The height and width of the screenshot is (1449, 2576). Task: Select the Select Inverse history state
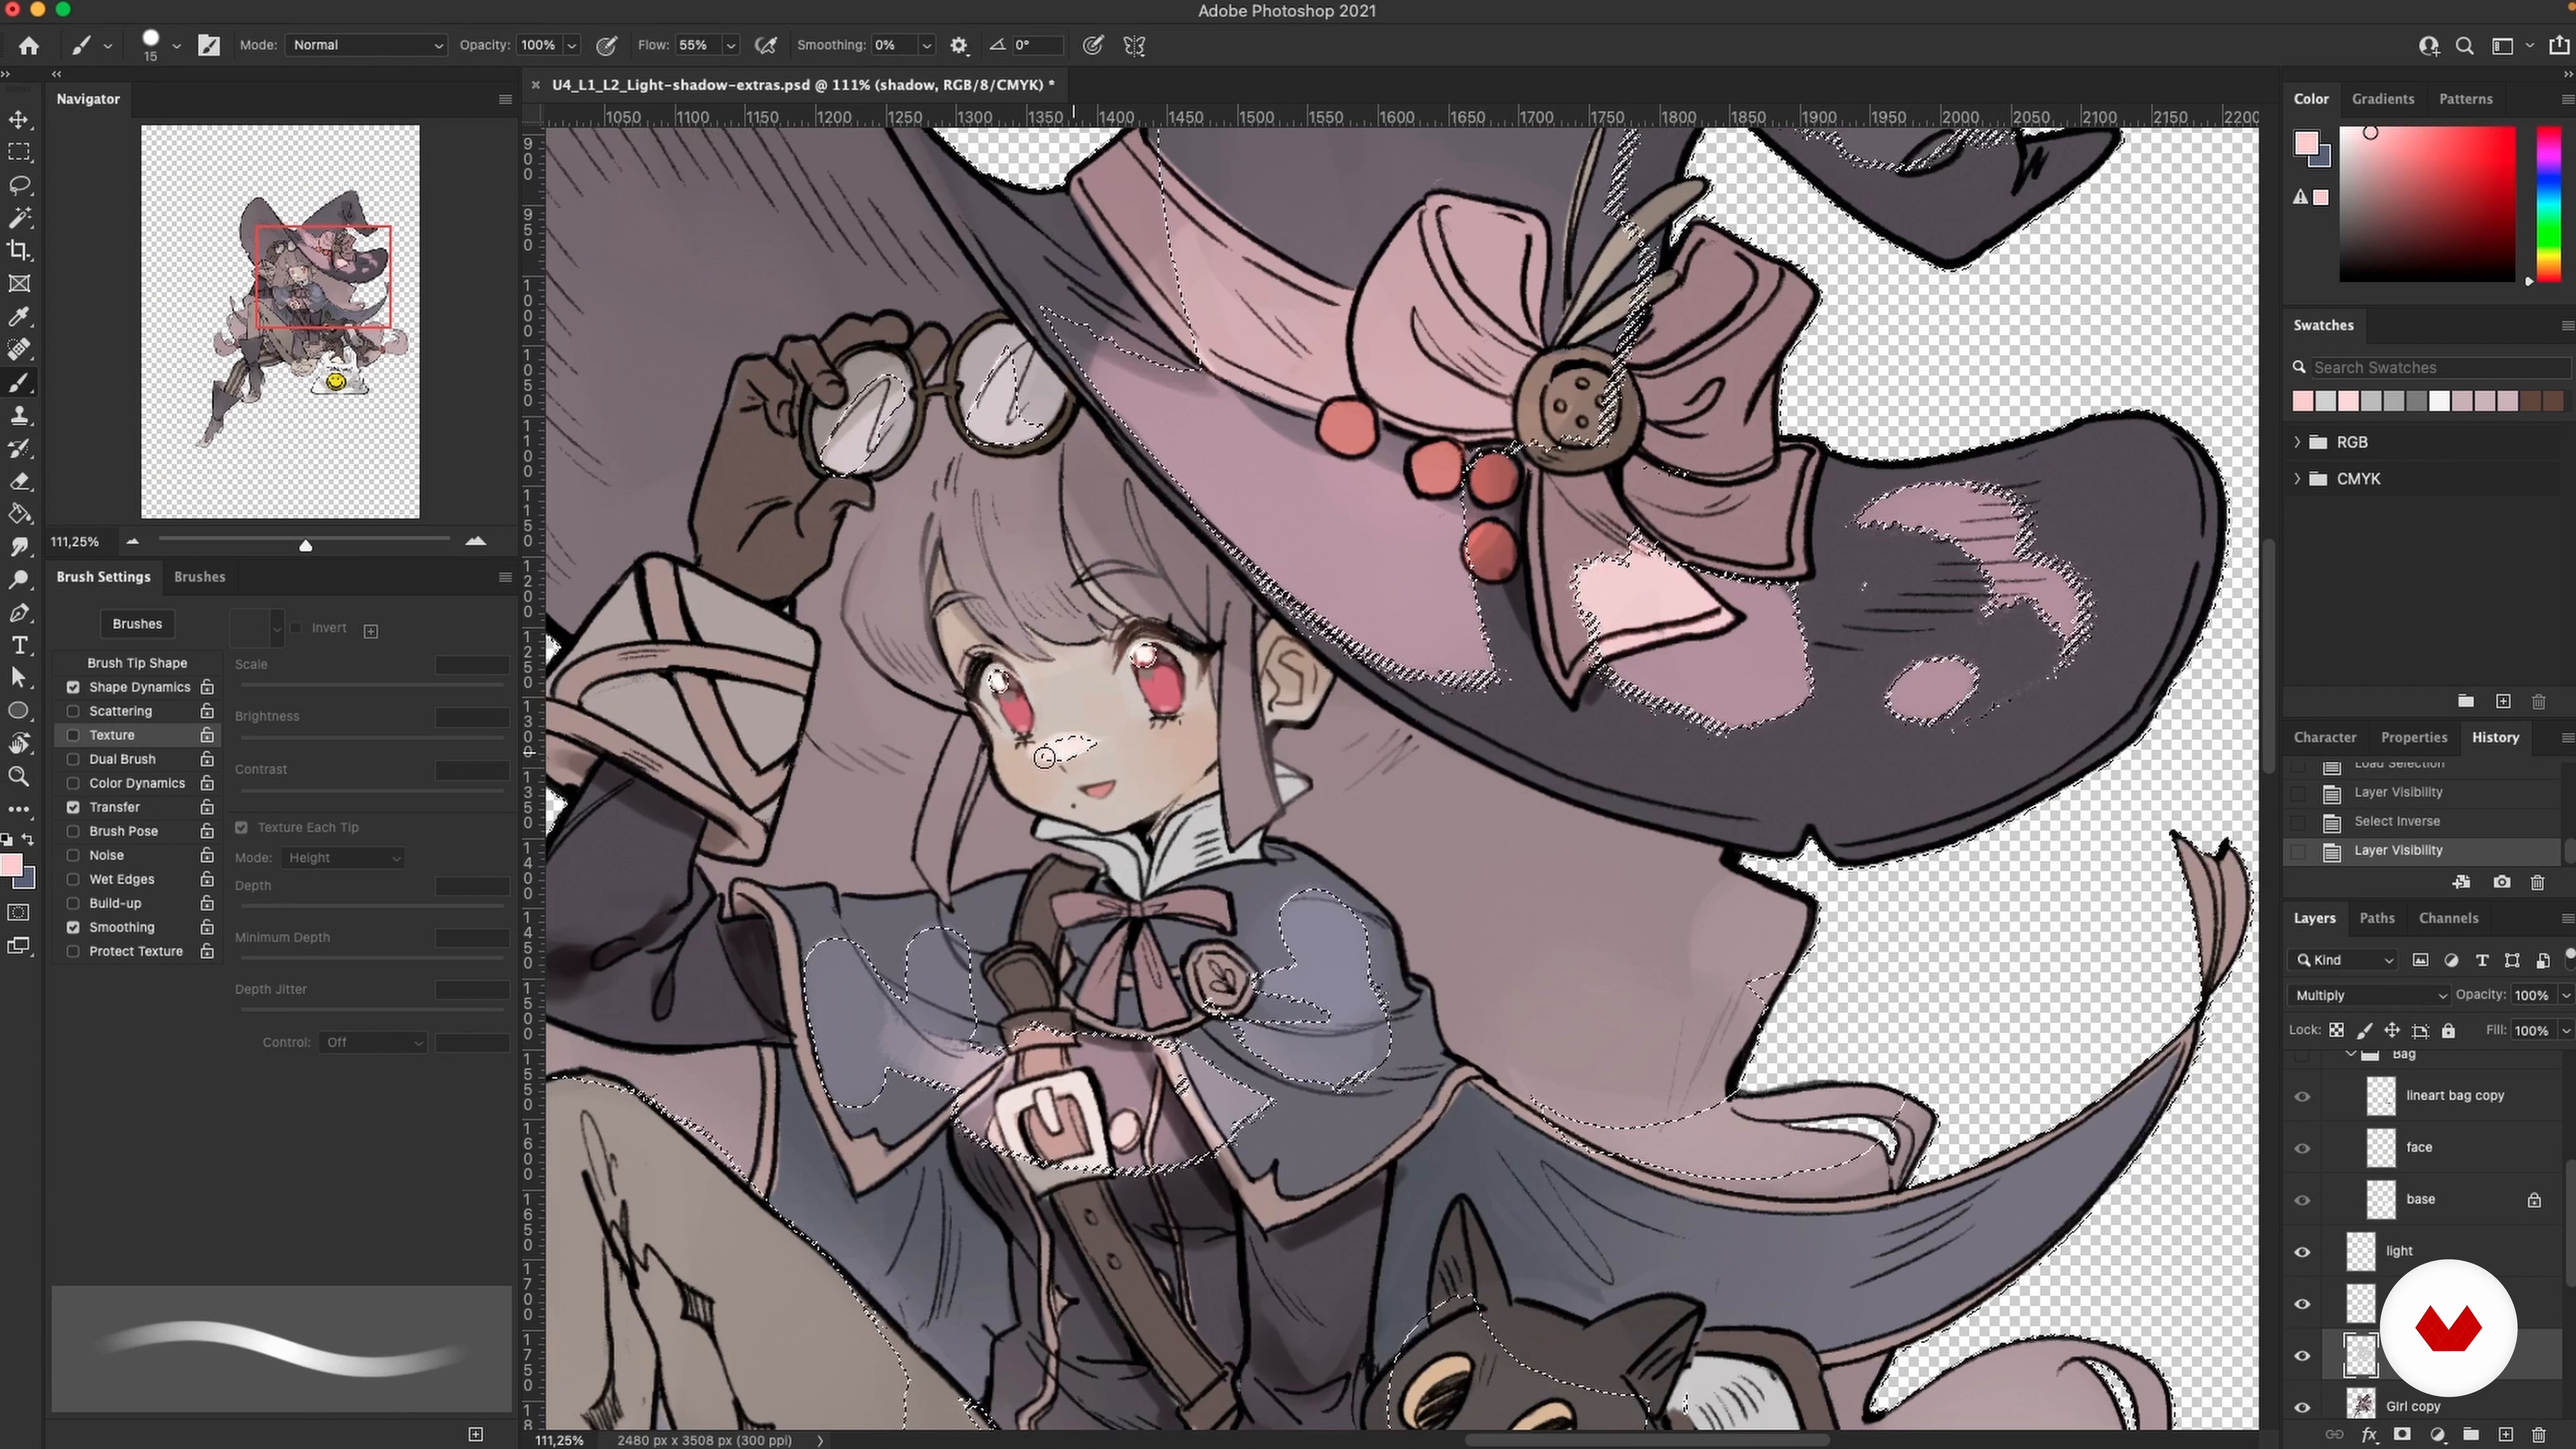click(x=2396, y=821)
